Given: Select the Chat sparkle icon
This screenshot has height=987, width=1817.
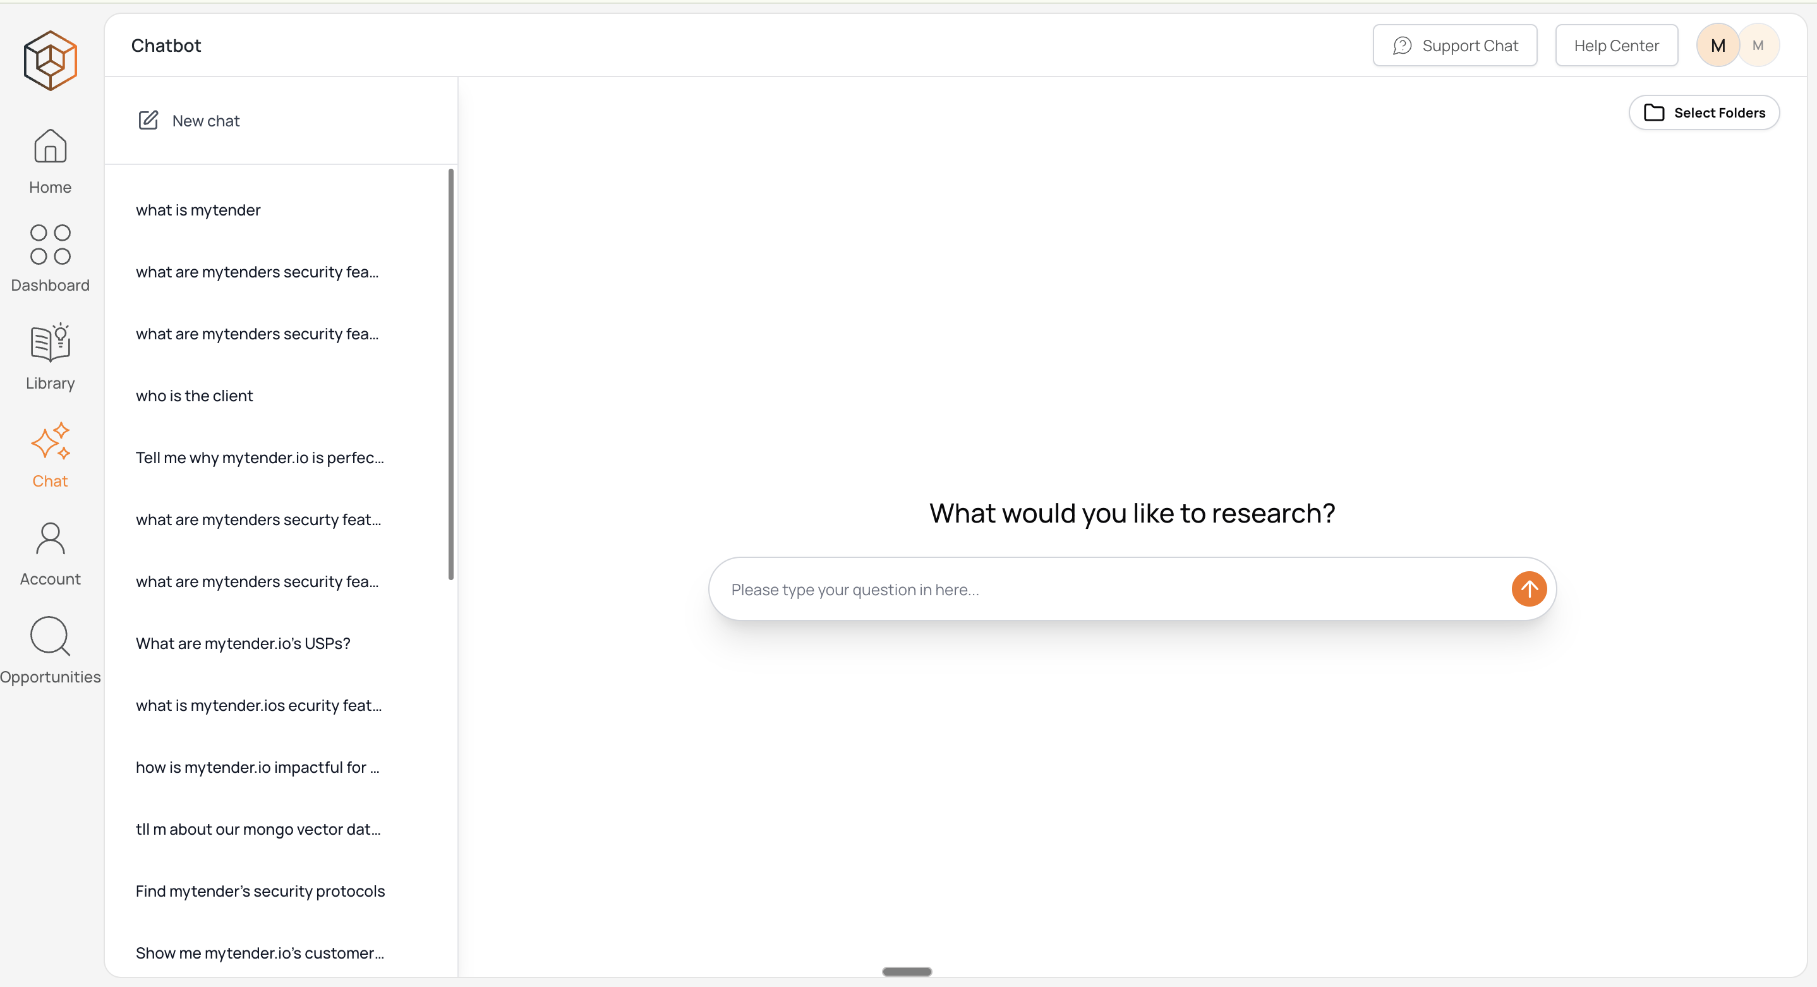Looking at the screenshot, I should click(x=50, y=442).
